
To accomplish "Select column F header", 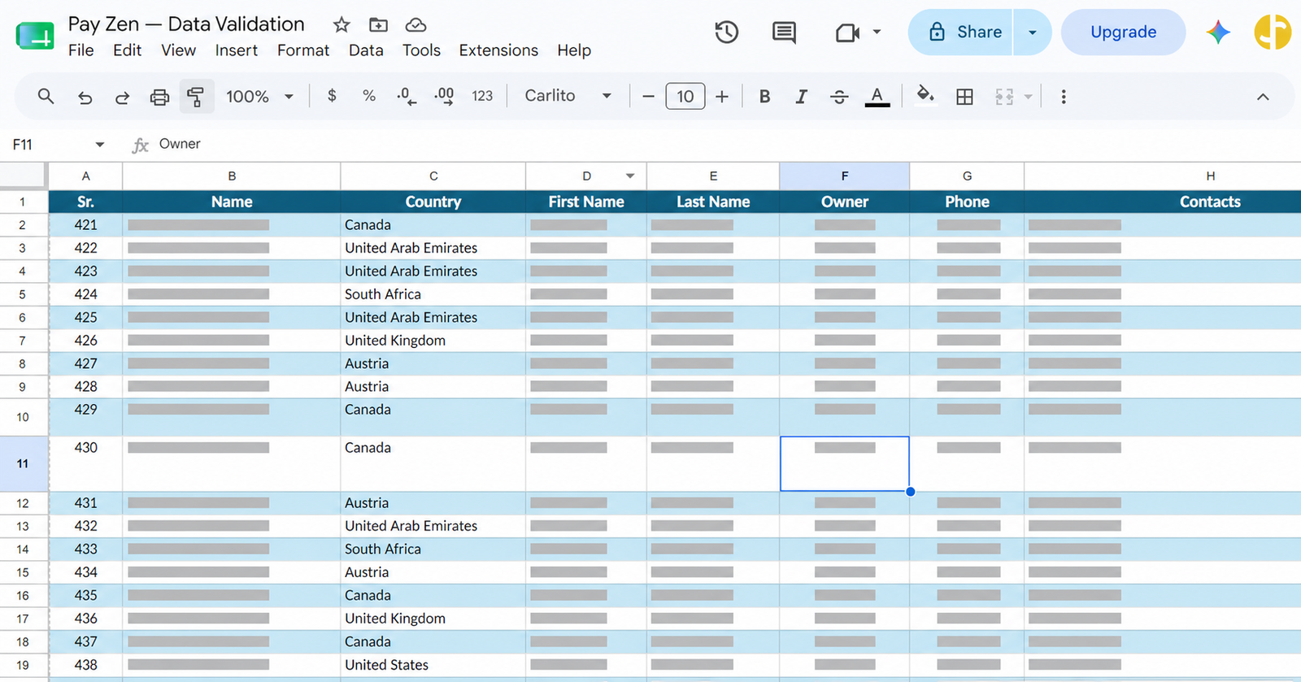I will click(x=844, y=176).
